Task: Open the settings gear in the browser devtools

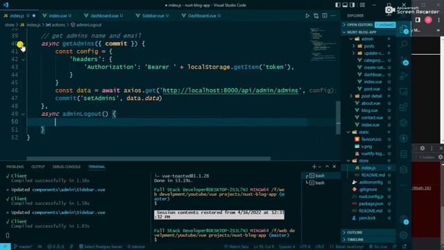Action: coord(422,148)
